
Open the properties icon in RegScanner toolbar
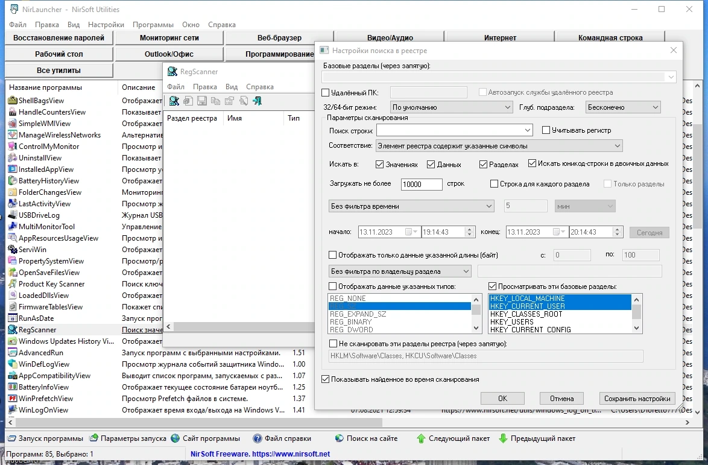click(x=230, y=101)
